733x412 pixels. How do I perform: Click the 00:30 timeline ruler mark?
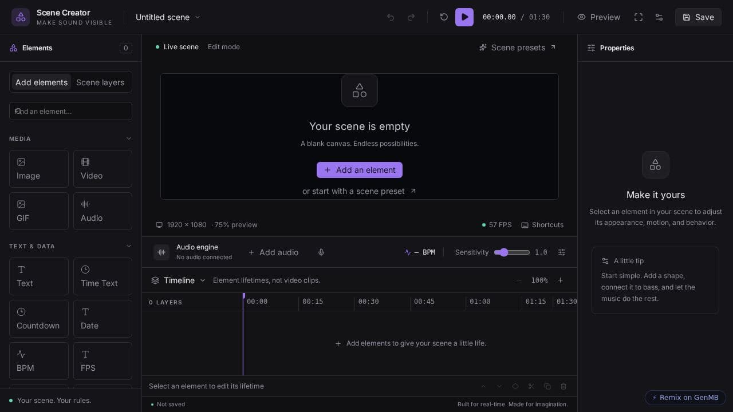pyautogui.click(x=368, y=302)
